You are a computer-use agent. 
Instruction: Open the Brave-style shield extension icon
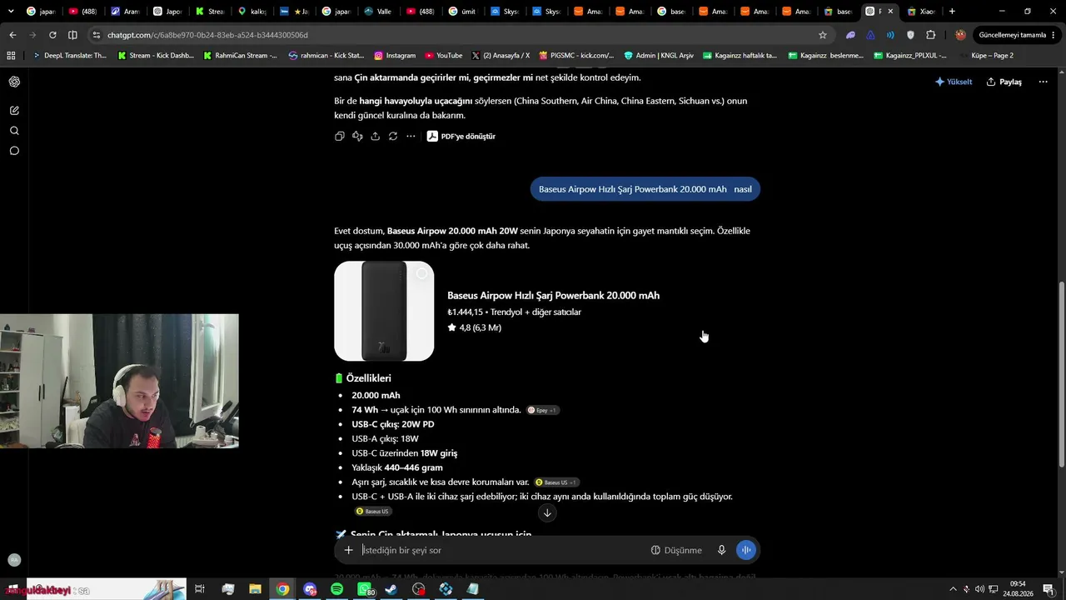910,35
